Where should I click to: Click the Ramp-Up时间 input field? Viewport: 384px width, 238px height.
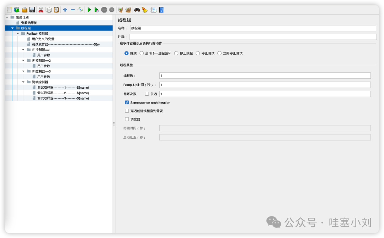(x=265, y=85)
